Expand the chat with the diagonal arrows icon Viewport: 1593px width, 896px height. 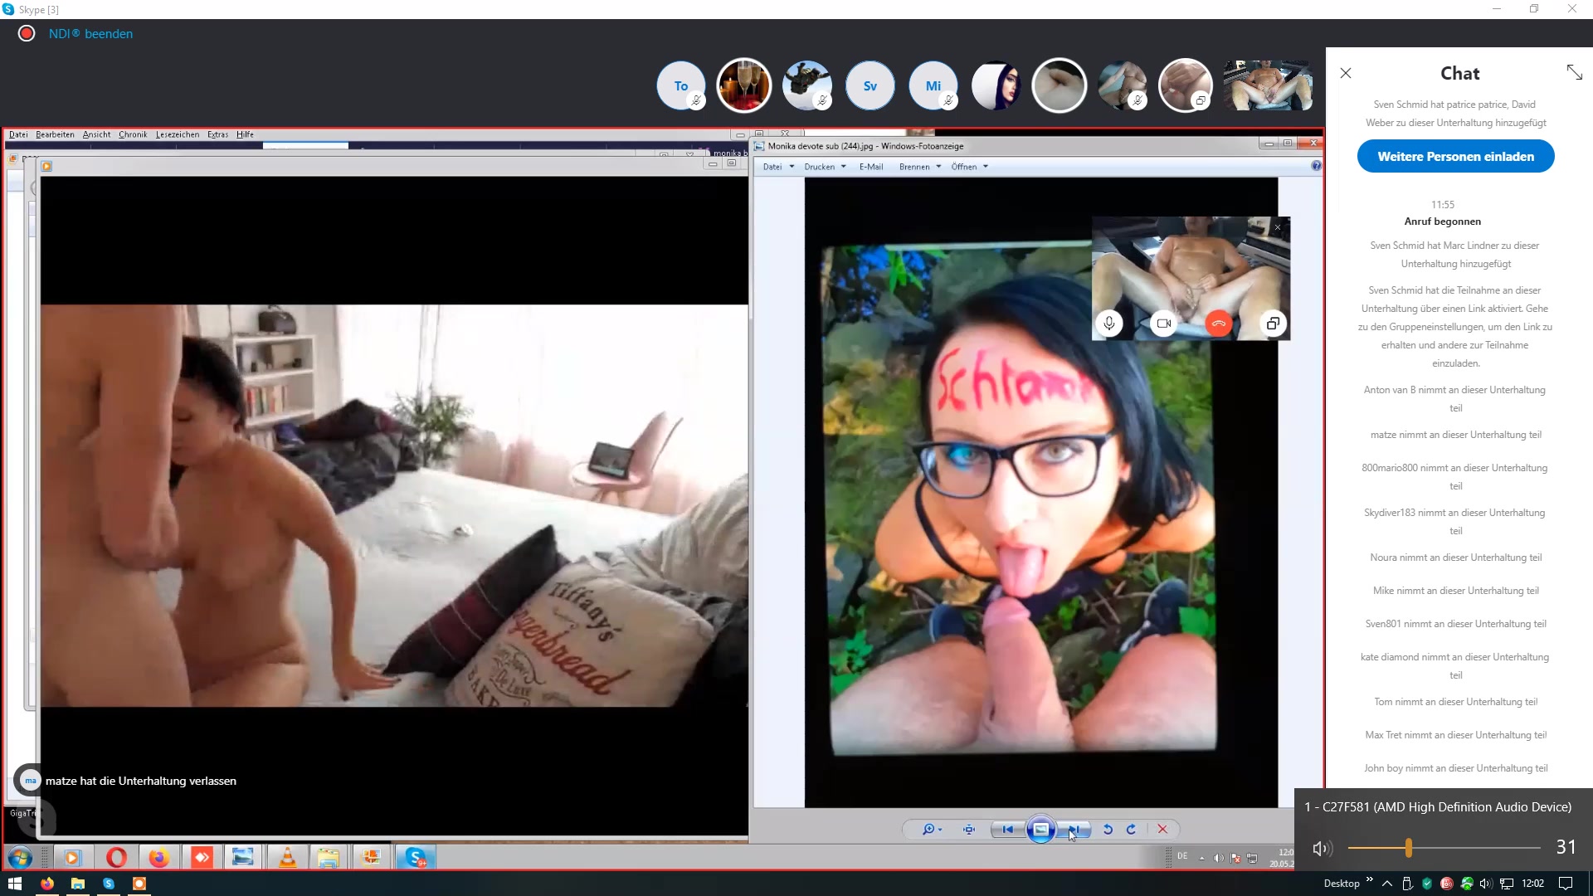click(x=1574, y=73)
